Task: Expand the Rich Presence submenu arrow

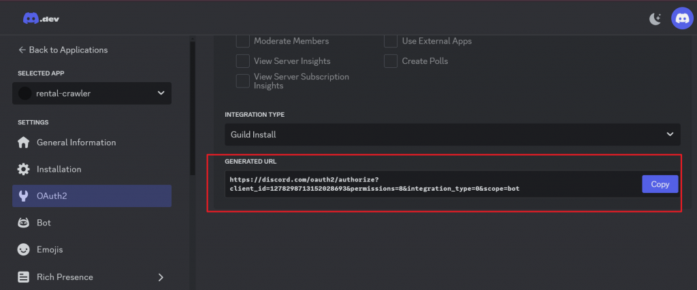Action: click(x=161, y=277)
